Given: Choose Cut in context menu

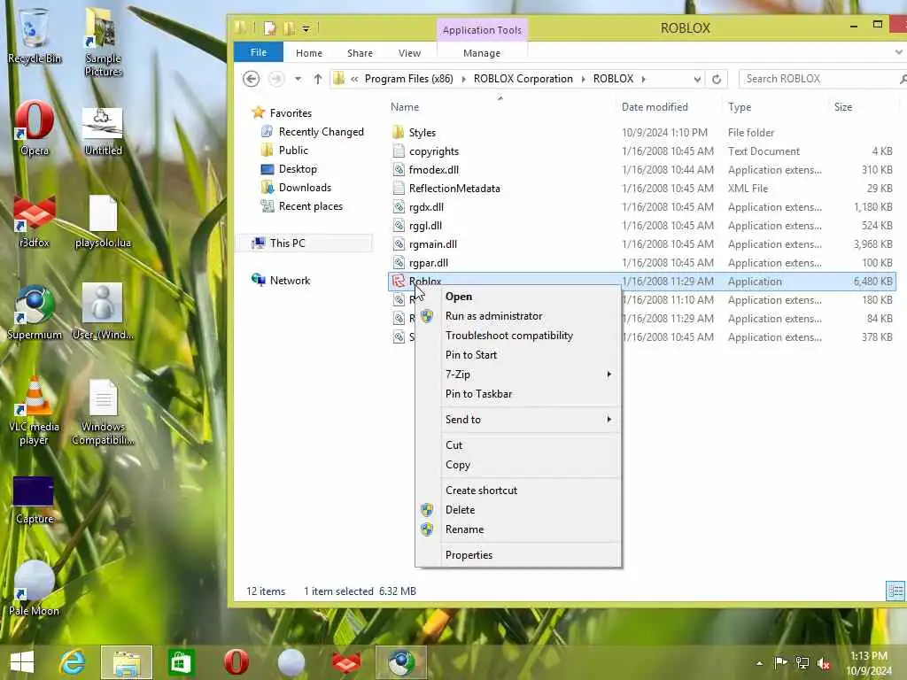Looking at the screenshot, I should (518, 445).
